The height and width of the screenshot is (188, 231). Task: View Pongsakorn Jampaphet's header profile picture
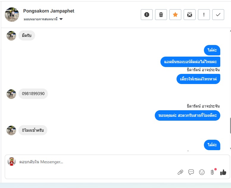point(12,15)
